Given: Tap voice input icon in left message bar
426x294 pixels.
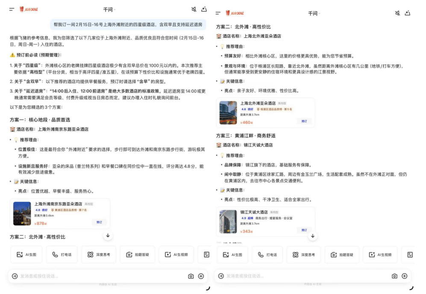Looking at the screenshot, I should 15,276.
